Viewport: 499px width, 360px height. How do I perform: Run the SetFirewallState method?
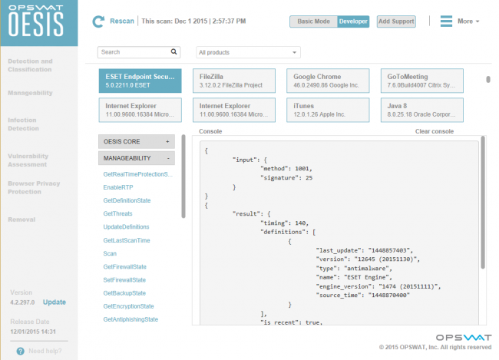pyautogui.click(x=124, y=280)
